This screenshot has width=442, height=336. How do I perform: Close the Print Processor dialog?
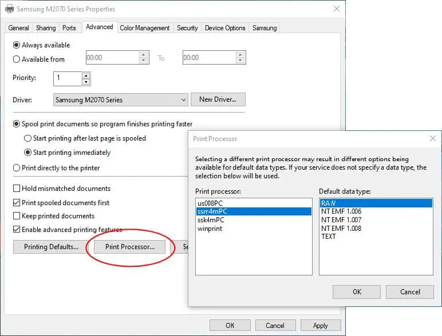click(x=433, y=138)
